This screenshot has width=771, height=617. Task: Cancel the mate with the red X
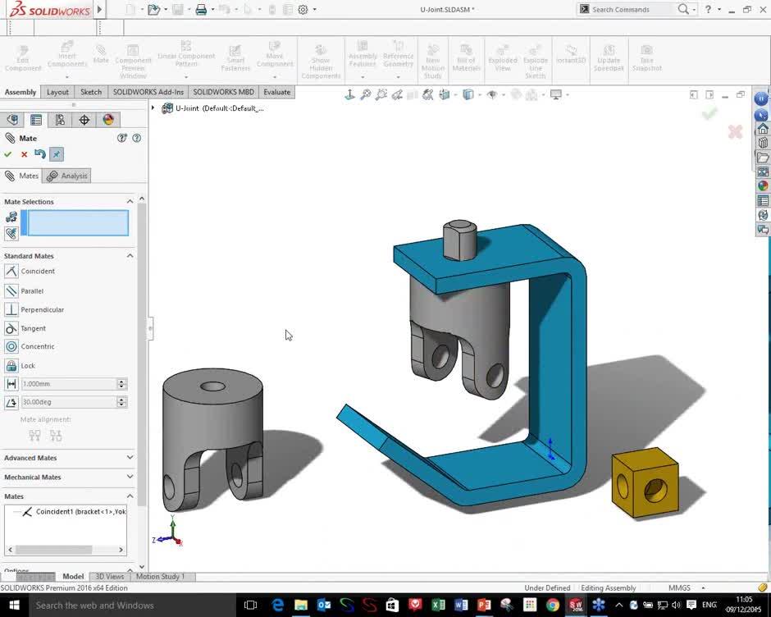tap(24, 153)
